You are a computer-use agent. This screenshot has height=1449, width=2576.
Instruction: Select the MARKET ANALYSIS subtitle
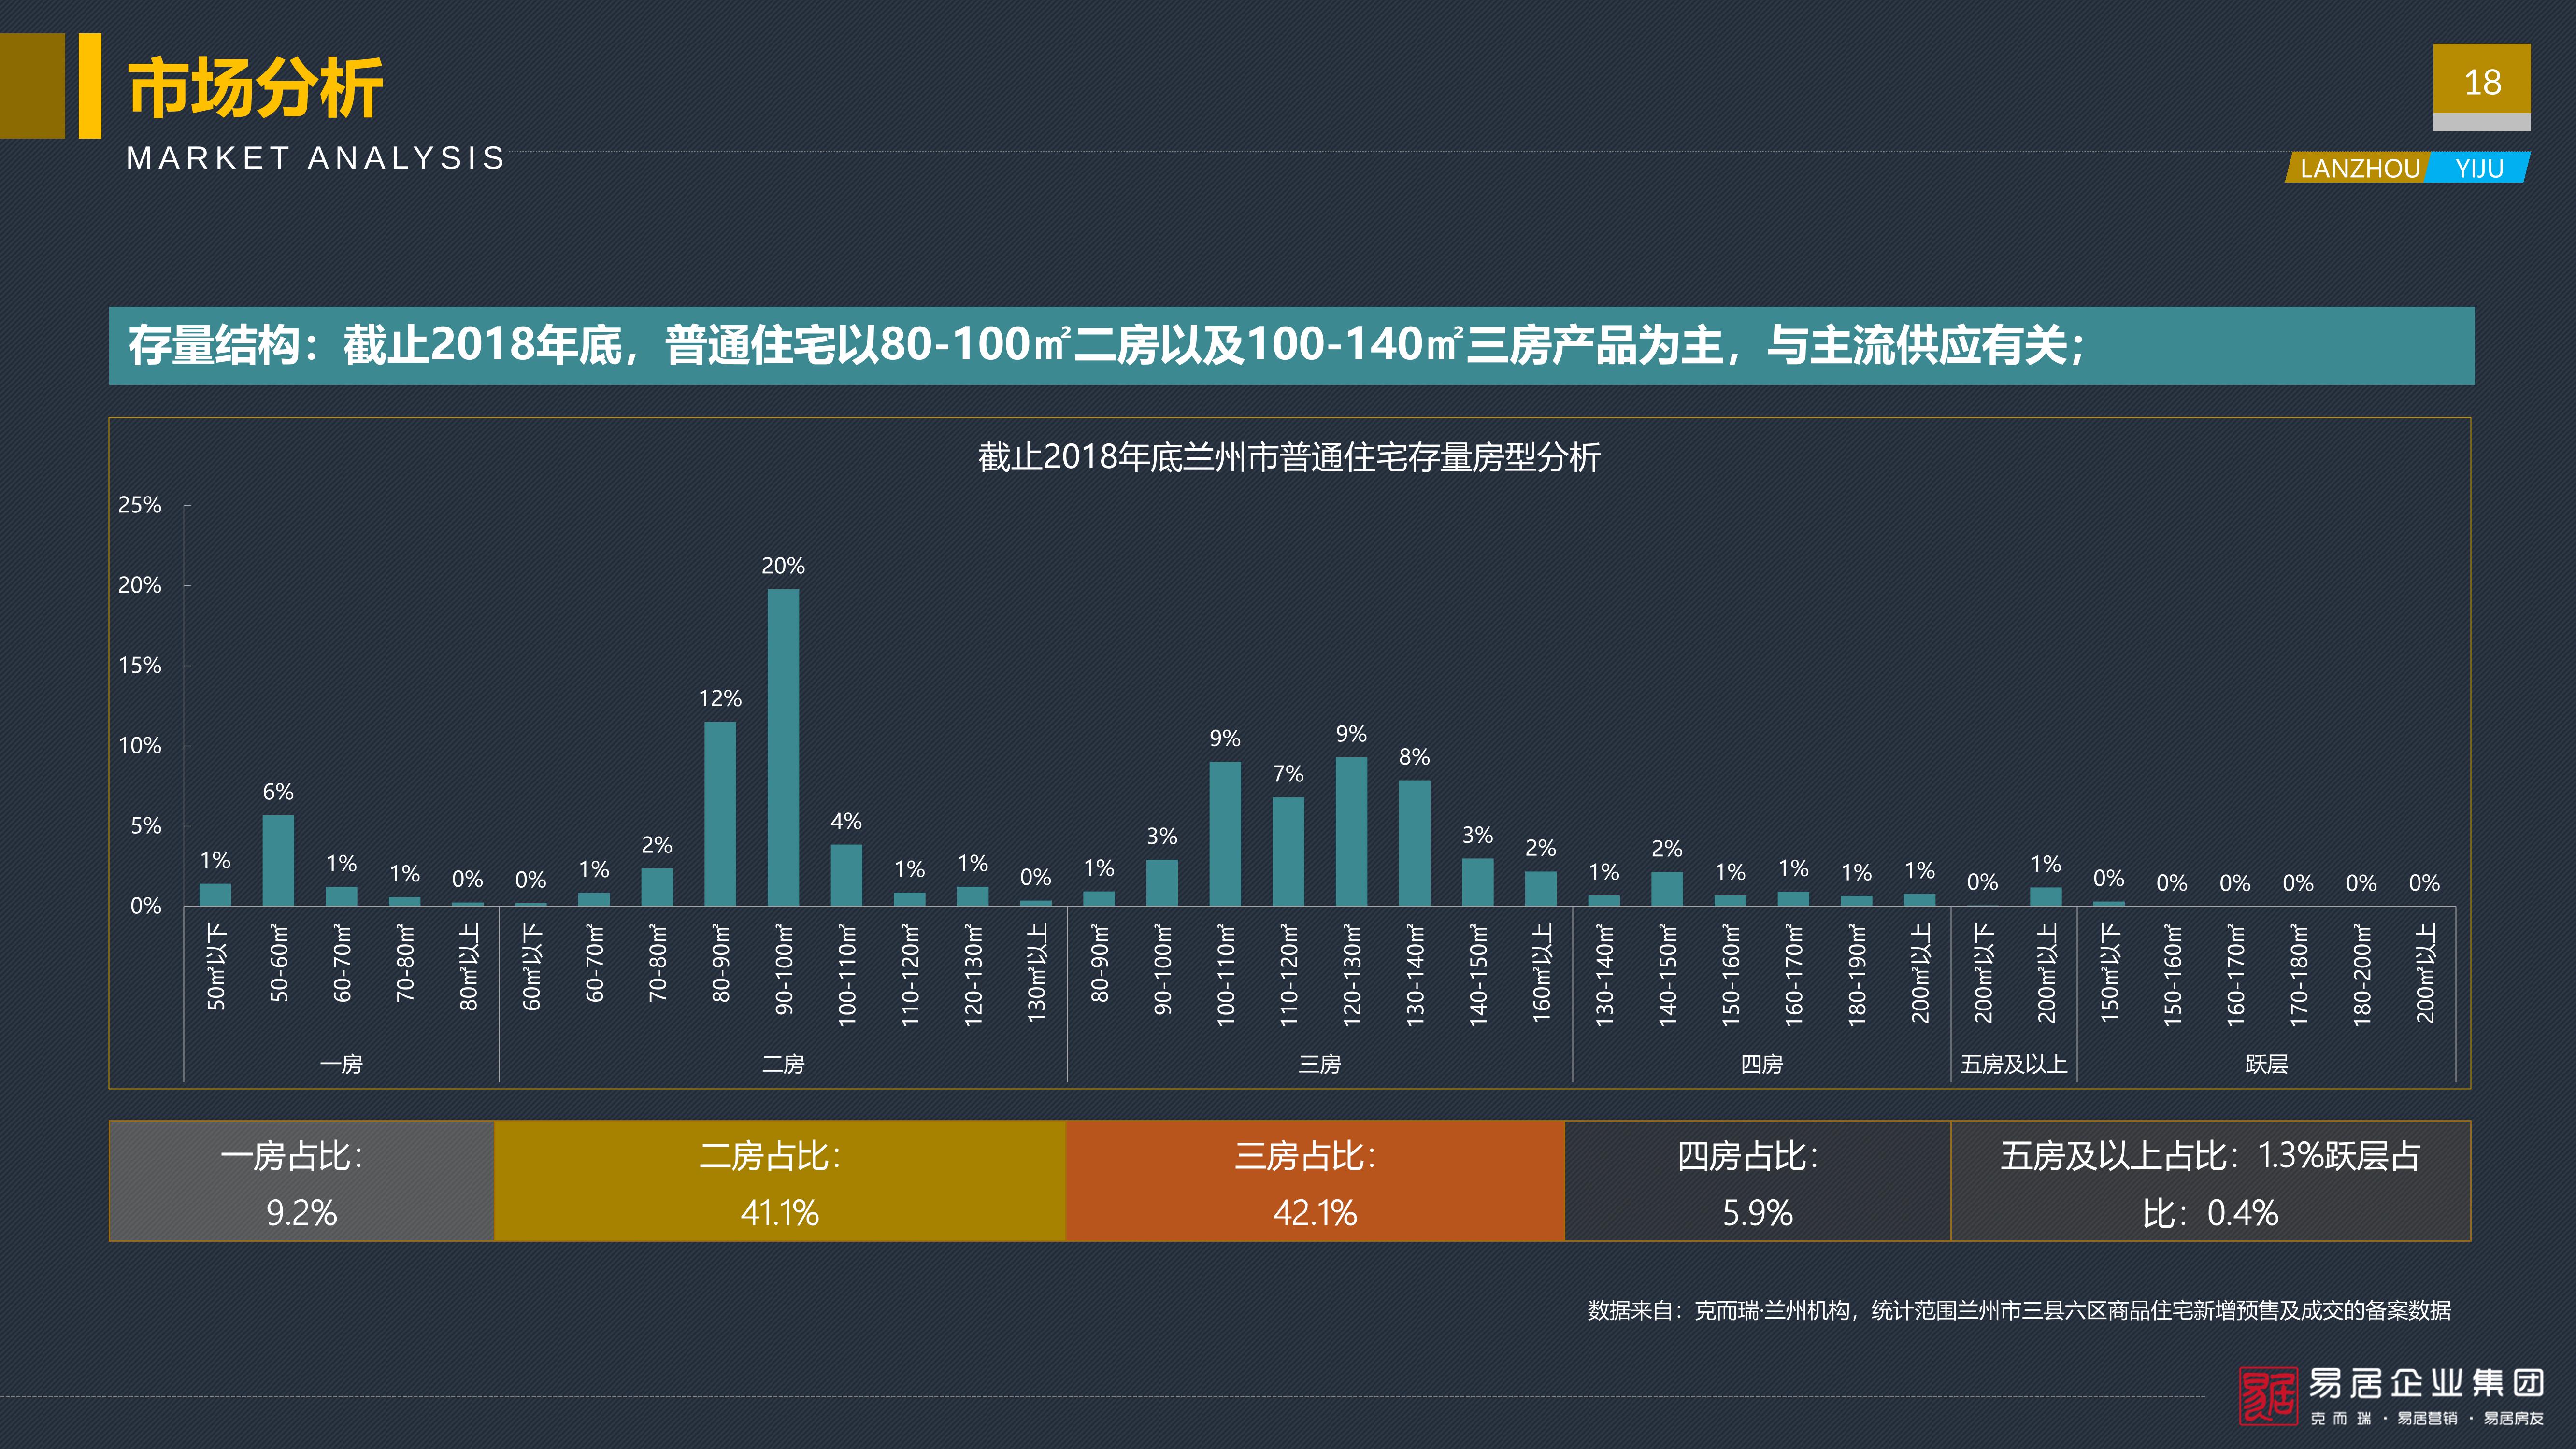tap(316, 158)
